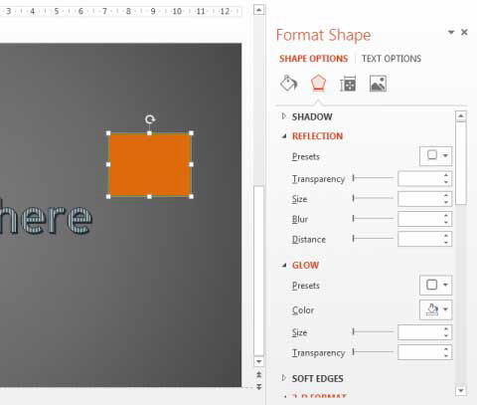
Task: Close the Format Shape pane
Action: (464, 32)
